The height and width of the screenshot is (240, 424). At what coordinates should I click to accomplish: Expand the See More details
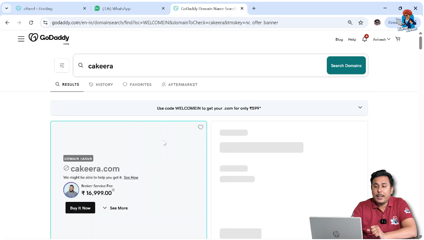coord(115,208)
